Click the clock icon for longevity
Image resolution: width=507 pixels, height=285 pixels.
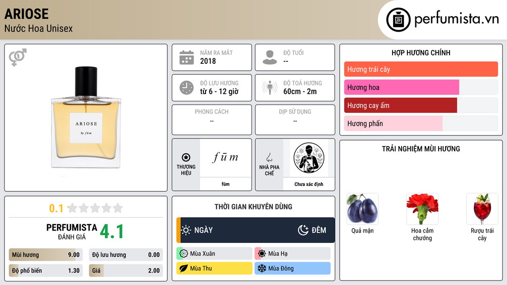click(187, 88)
